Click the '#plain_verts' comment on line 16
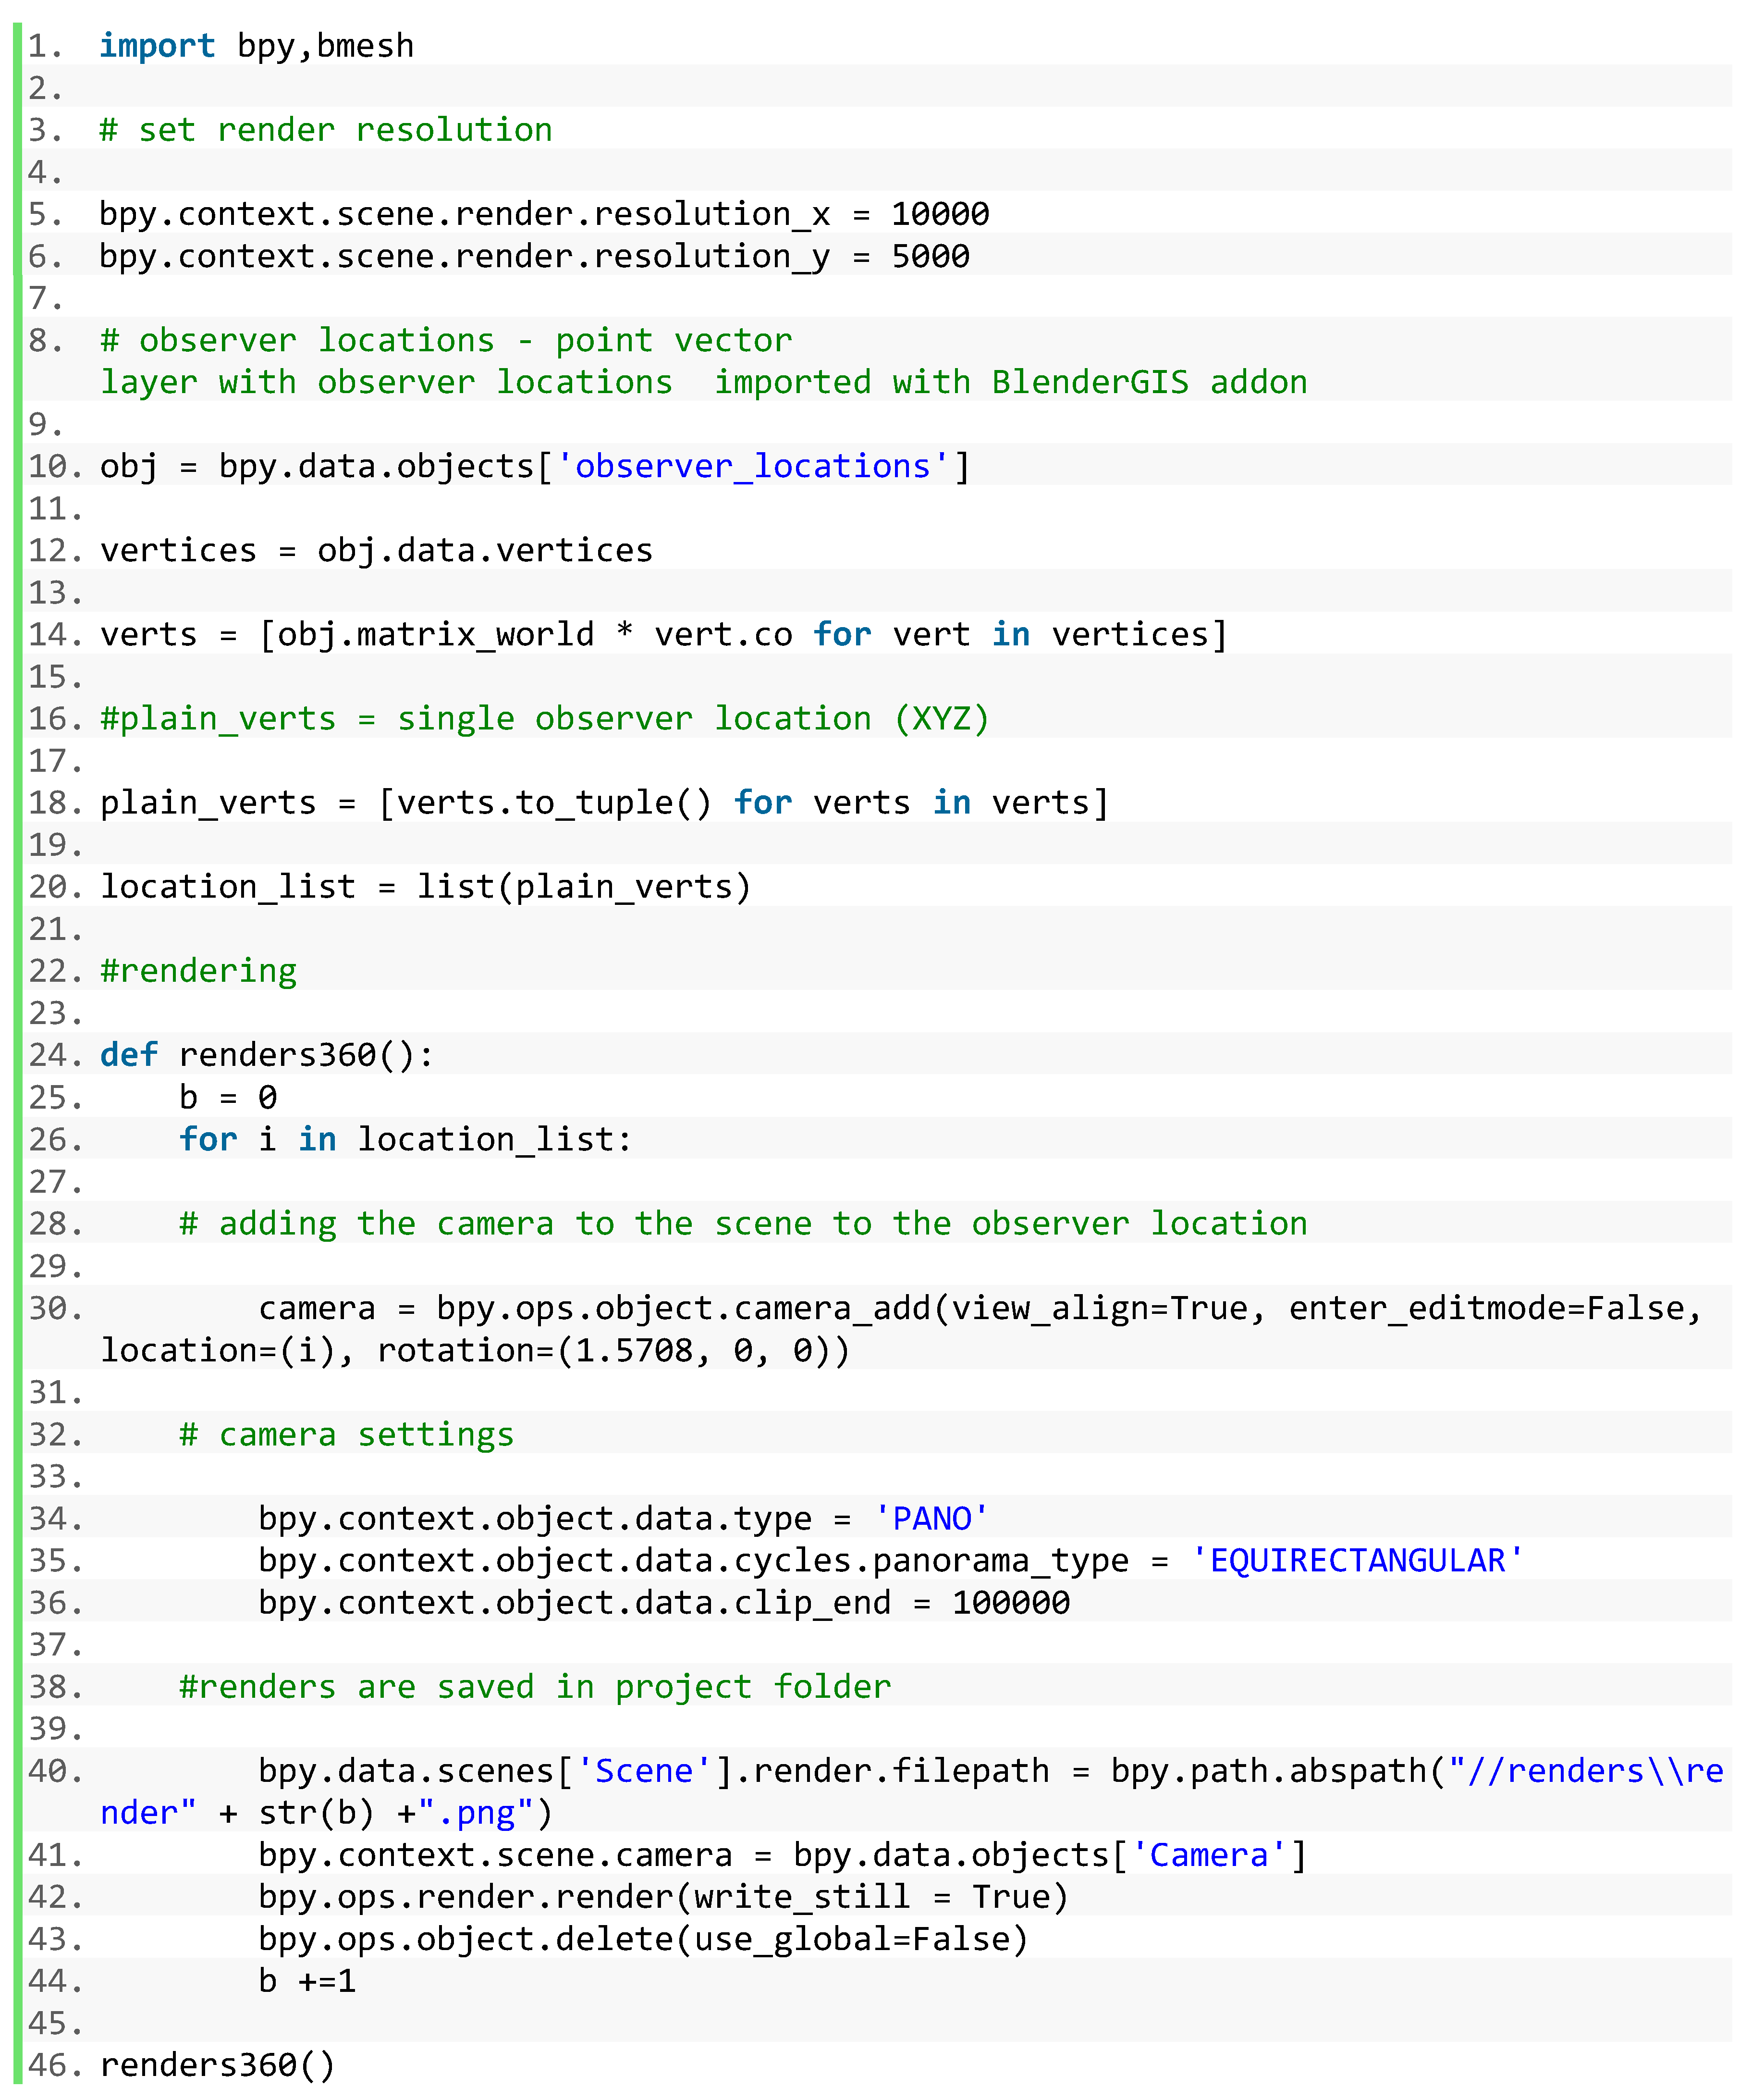This screenshot has width=1752, height=2100. pyautogui.click(x=218, y=718)
